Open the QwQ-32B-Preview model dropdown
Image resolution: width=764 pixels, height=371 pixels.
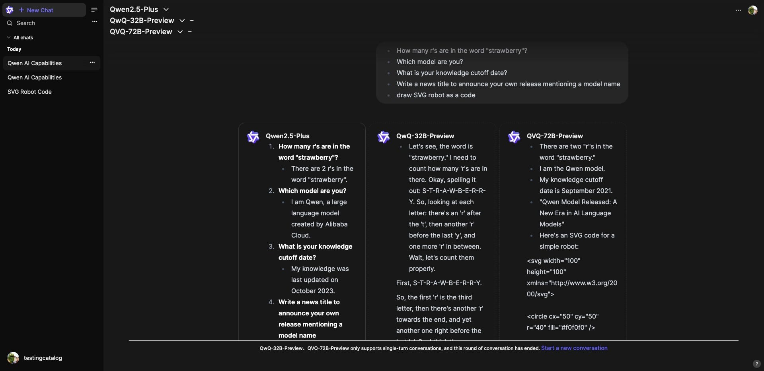(x=182, y=21)
